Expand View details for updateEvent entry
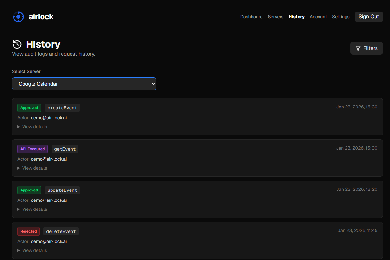Image resolution: width=390 pixels, height=260 pixels. 32,209
